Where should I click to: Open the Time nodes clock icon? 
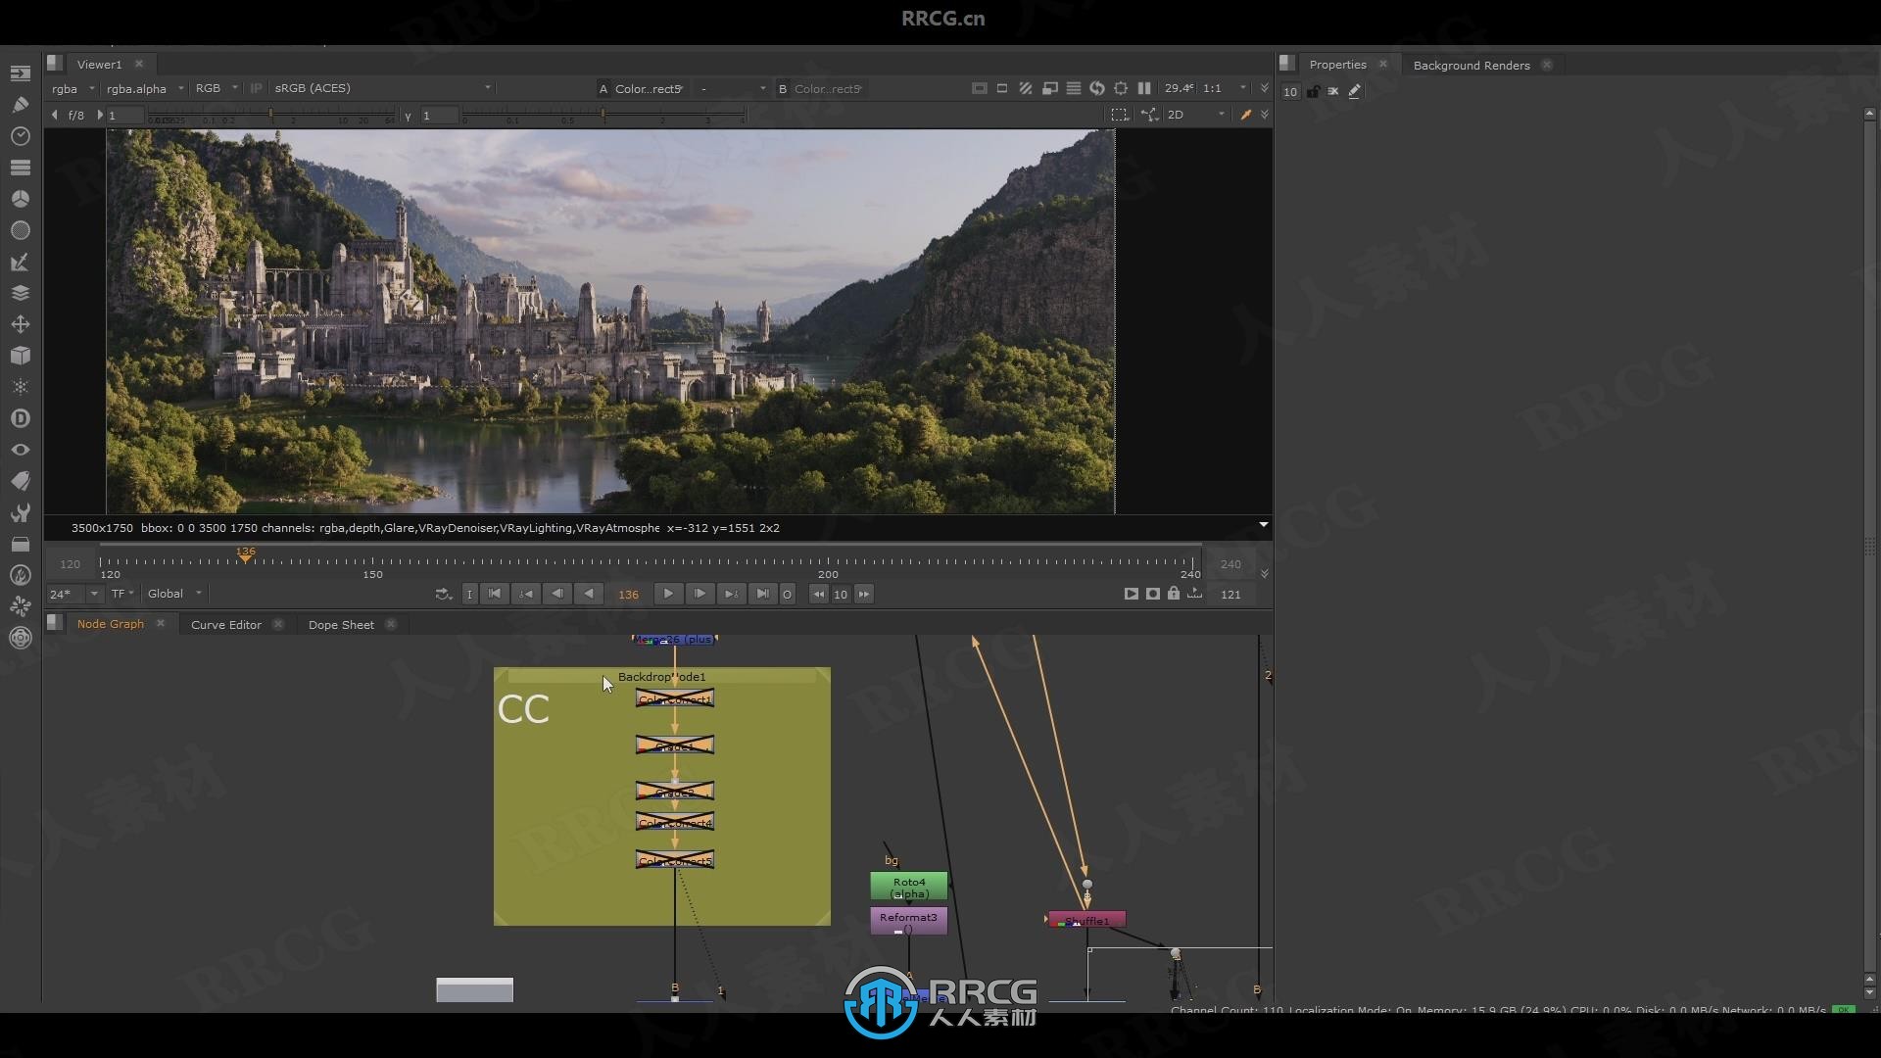pyautogui.click(x=20, y=136)
